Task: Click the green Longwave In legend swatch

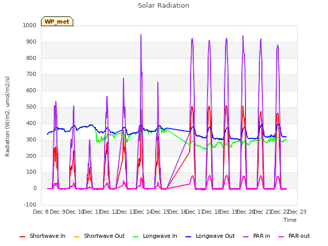Action: pos(135,237)
